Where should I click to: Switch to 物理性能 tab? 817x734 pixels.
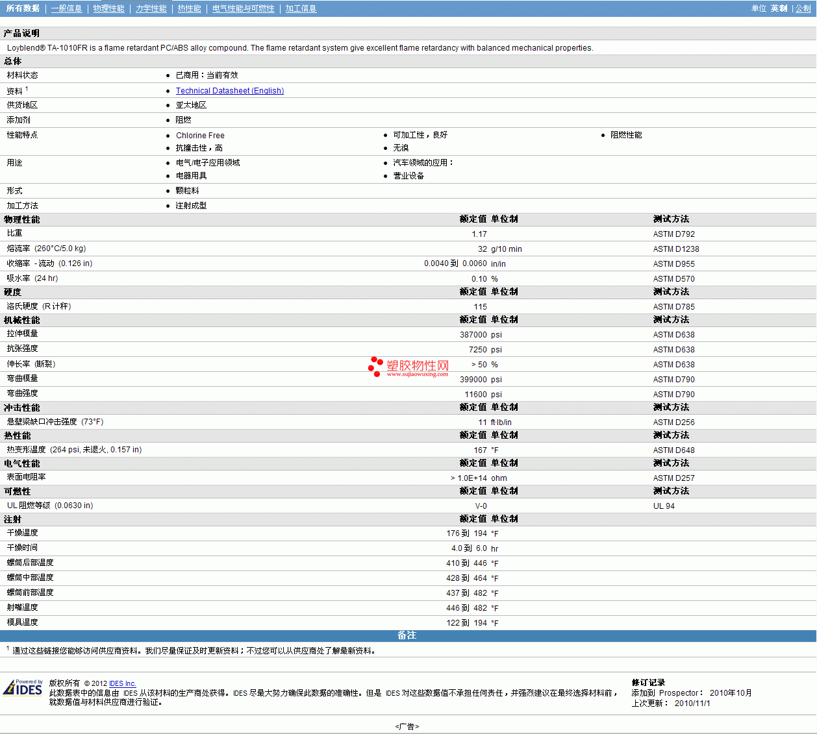(x=108, y=8)
